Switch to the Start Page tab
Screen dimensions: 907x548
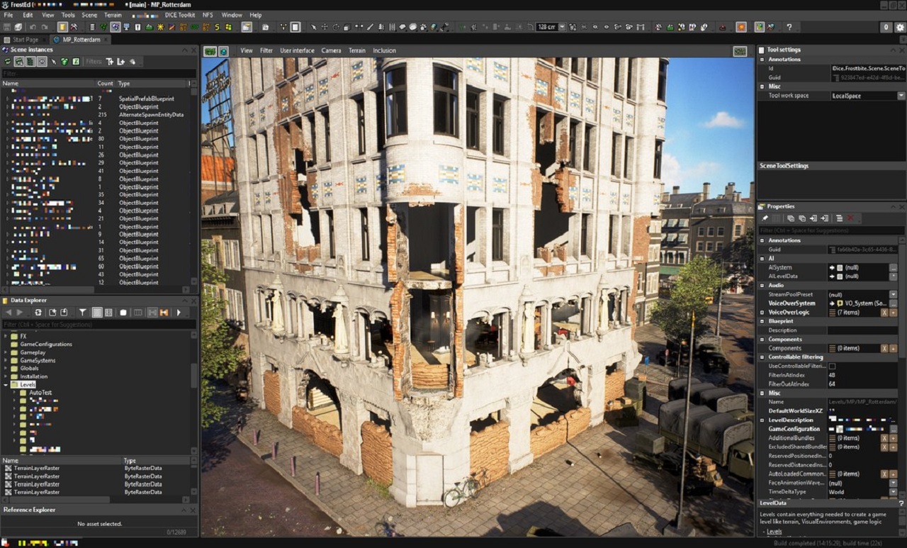pyautogui.click(x=26, y=40)
